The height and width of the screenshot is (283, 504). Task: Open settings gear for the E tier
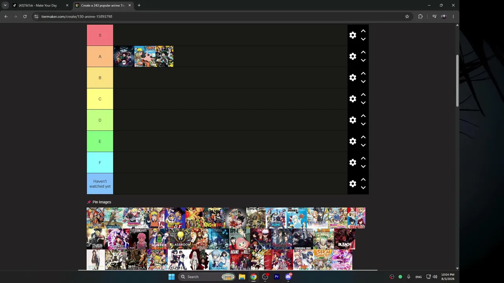coord(353,141)
